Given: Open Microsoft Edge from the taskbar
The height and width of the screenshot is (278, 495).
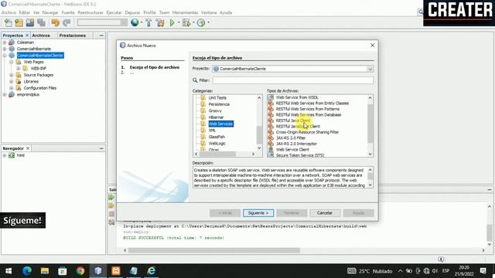Looking at the screenshot, I should point(27,271).
